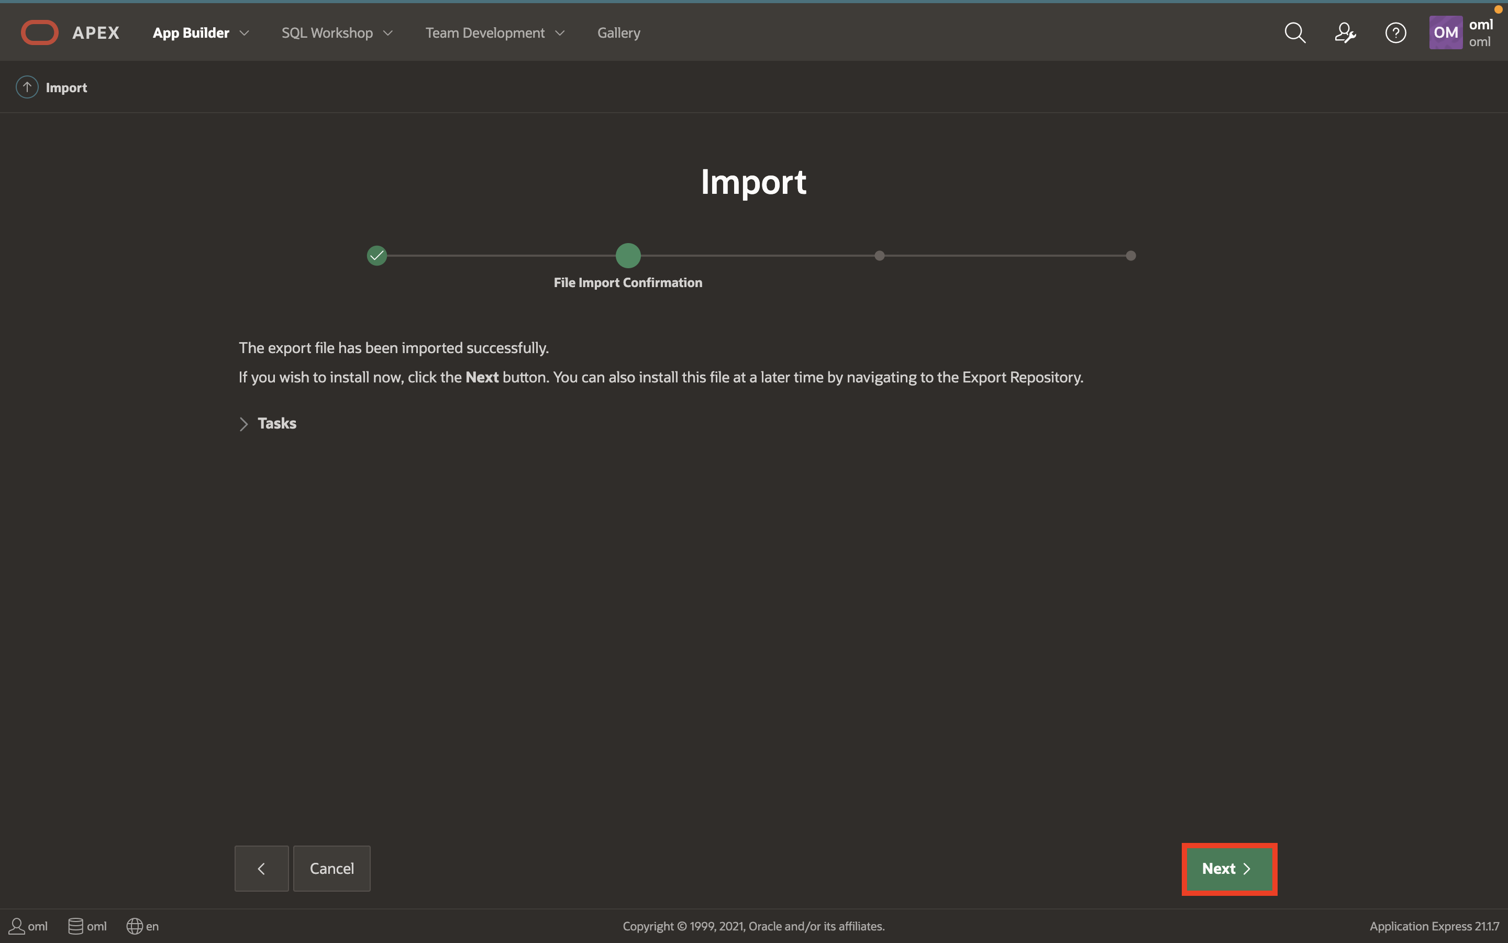Viewport: 1508px width, 943px height.
Task: Click the Next button
Action: coord(1229,869)
